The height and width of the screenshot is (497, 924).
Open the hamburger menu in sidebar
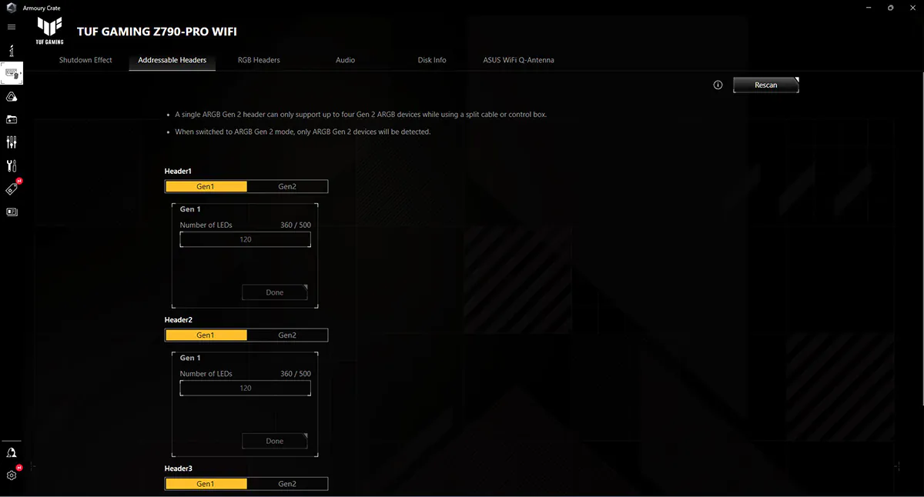[x=12, y=27]
